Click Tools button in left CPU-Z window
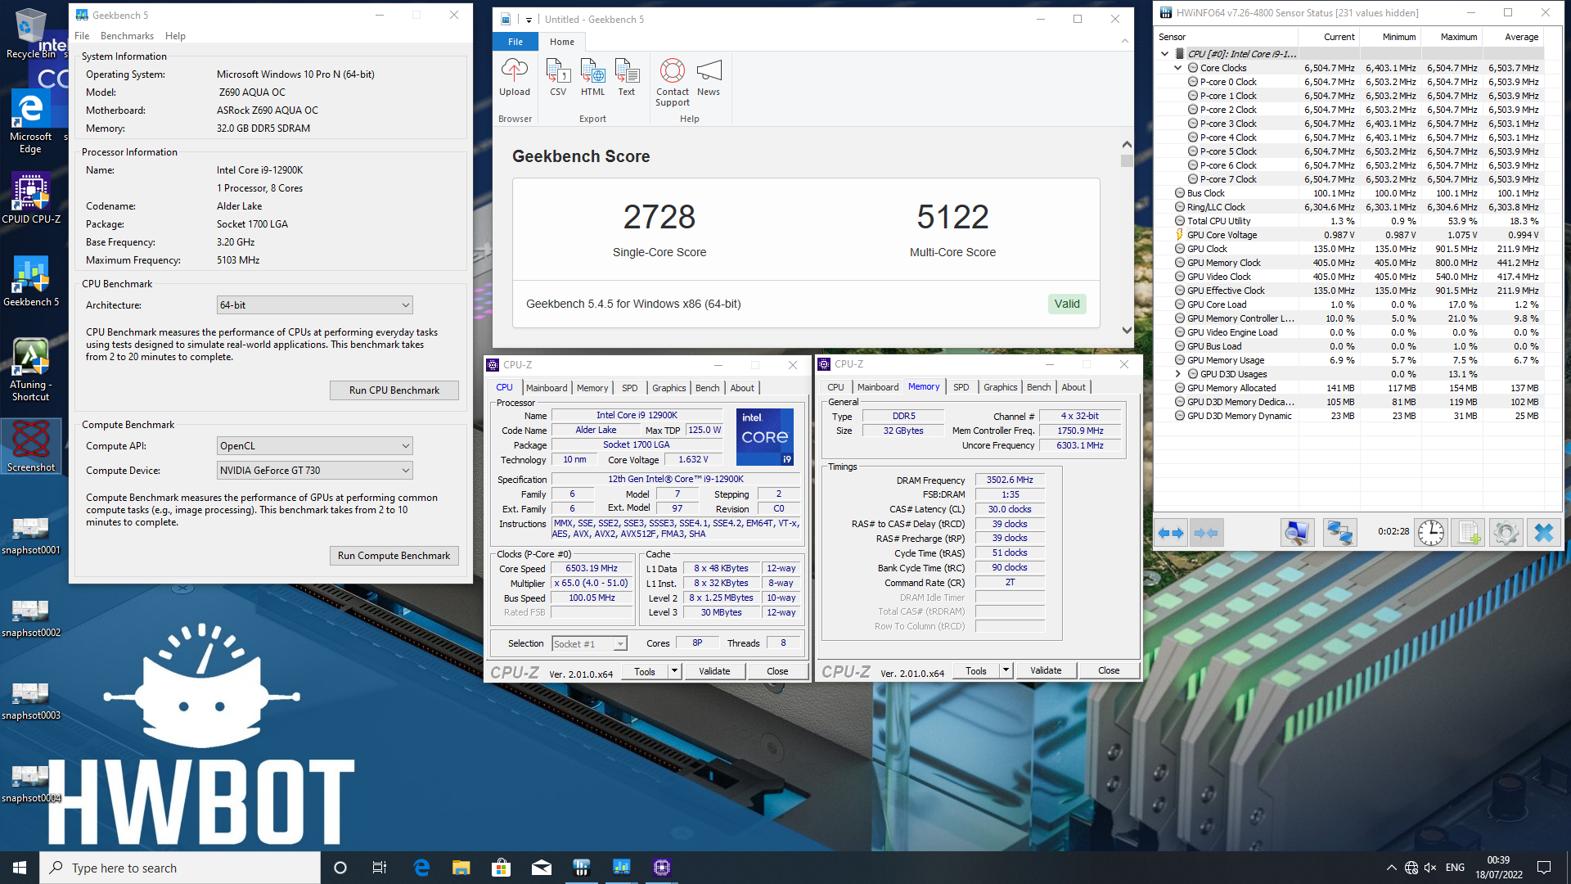Screen dimensions: 1571x884 pyautogui.click(x=645, y=671)
